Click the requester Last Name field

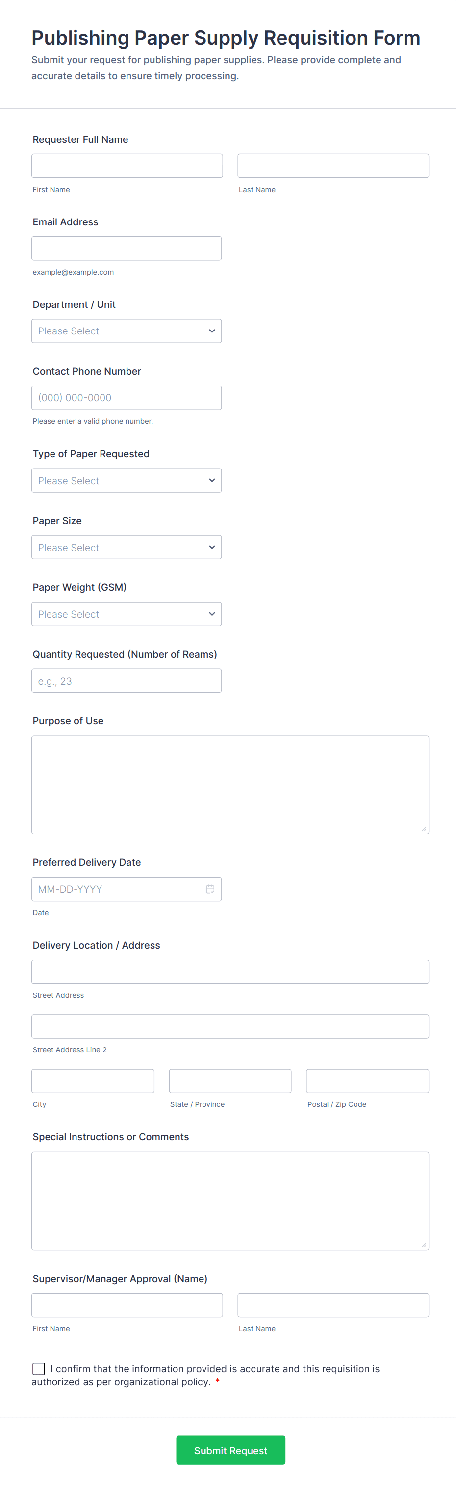coord(333,166)
